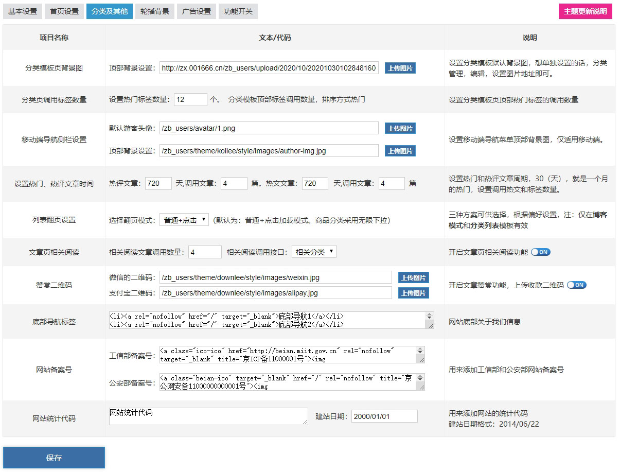Expand the 相关阅读调用接口 dropdown
620x472 pixels.
[314, 252]
